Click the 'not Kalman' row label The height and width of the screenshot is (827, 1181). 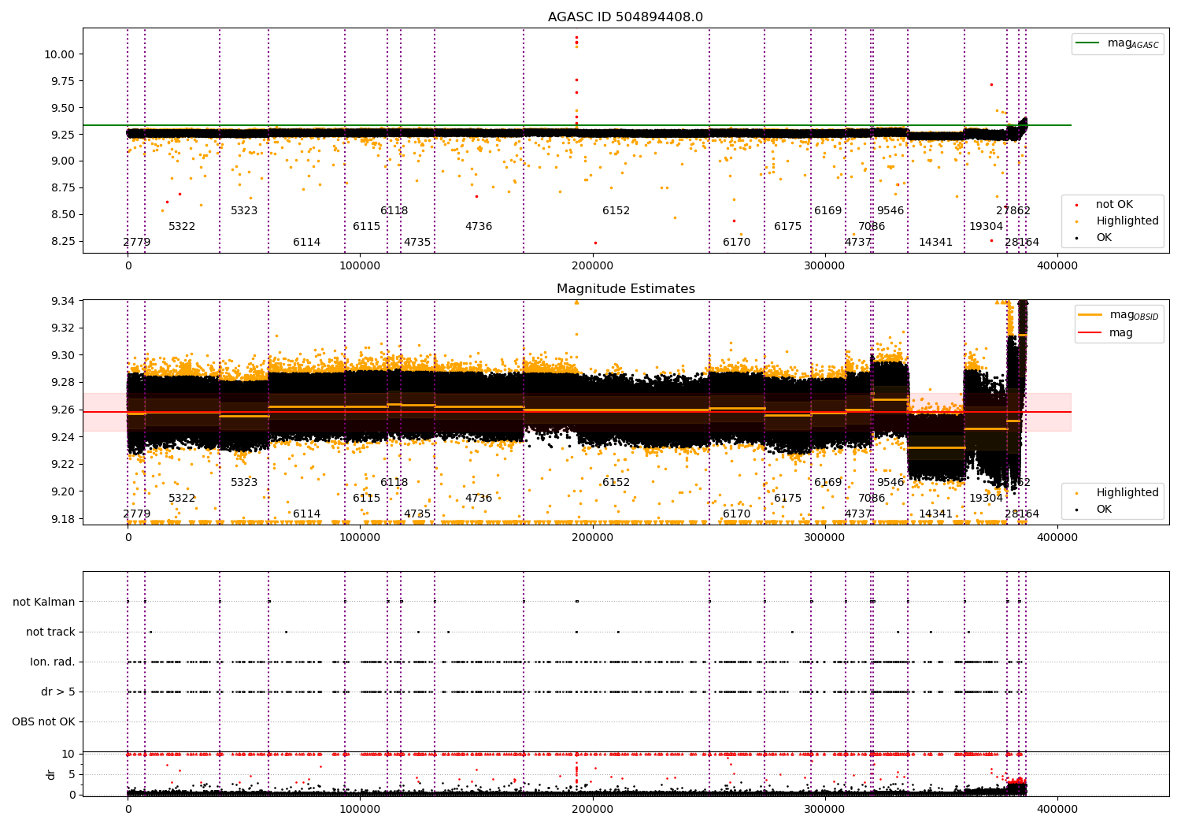pyautogui.click(x=44, y=602)
